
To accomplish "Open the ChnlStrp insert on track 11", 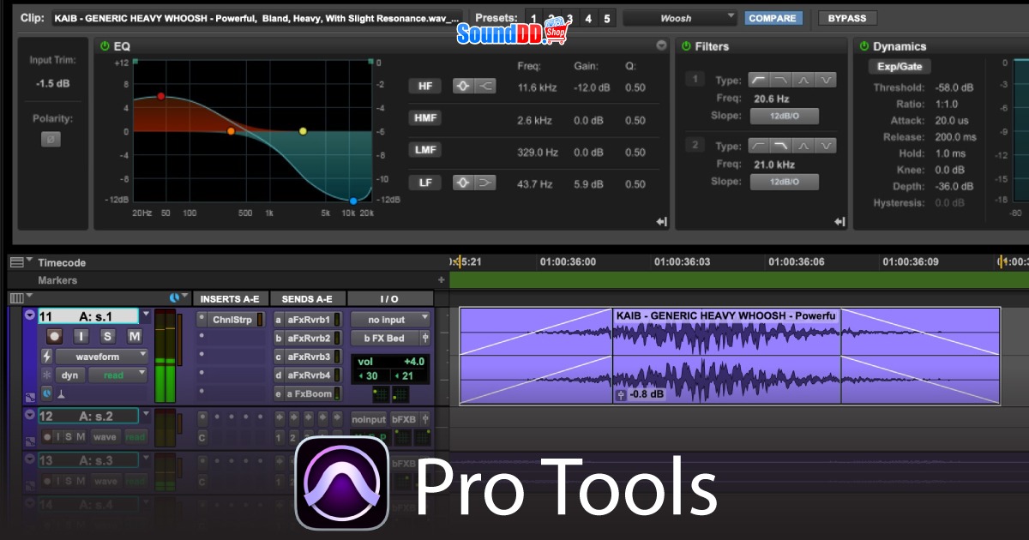I will [x=232, y=320].
